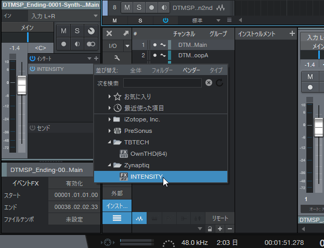Expand iZotope, Inc. folder
The image size is (324, 248).
[x=109, y=119]
